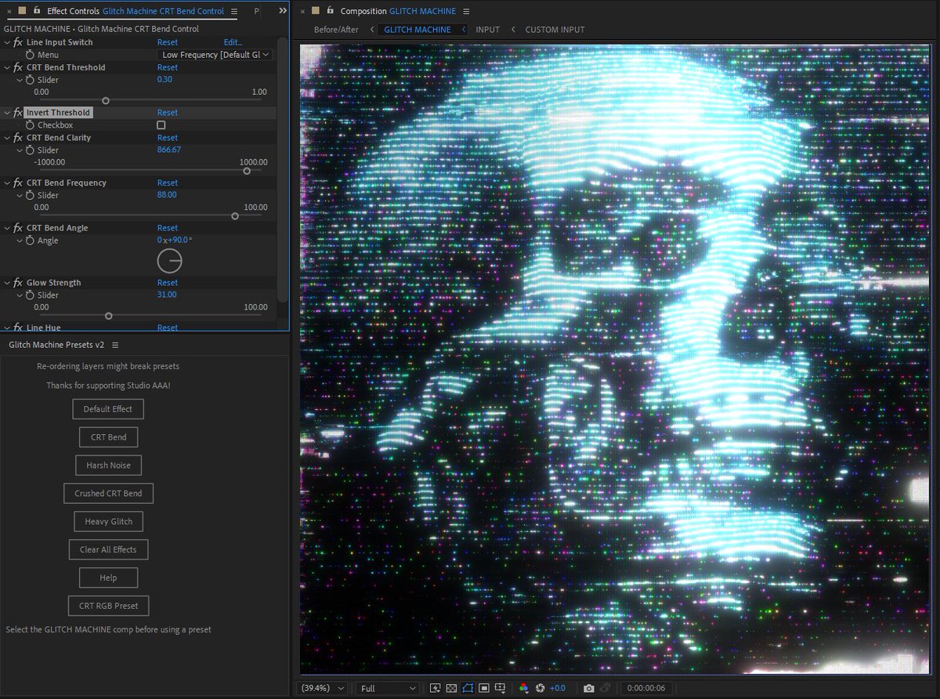940x699 pixels.
Task: Click stopwatch next to Menu property
Action: coord(30,55)
